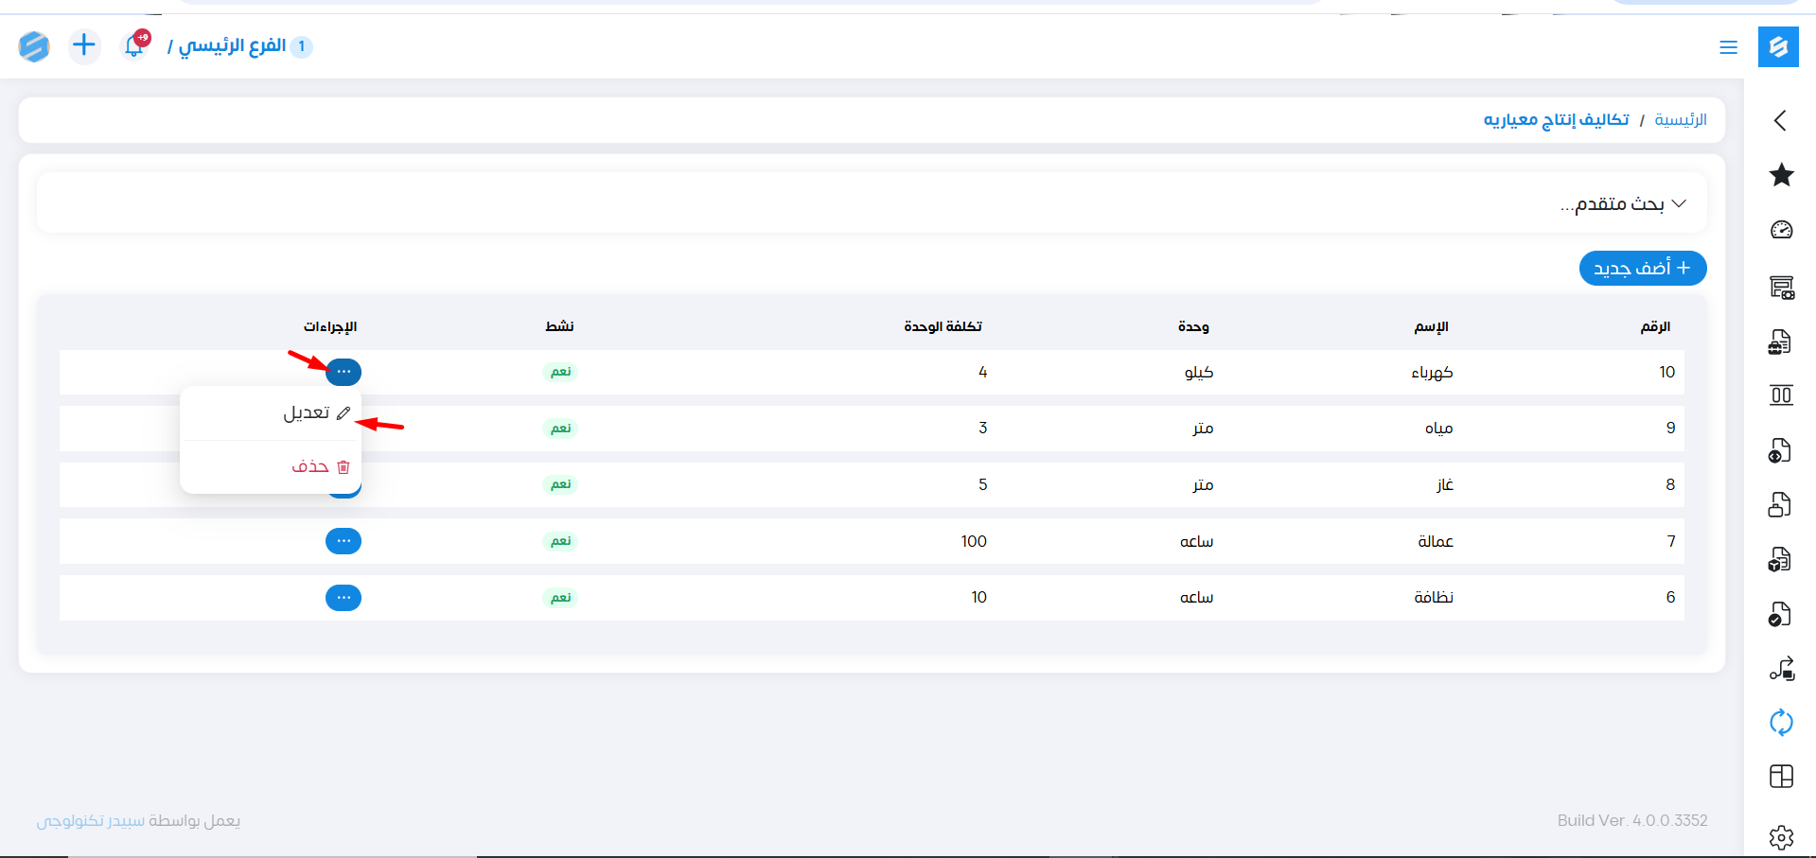Image resolution: width=1816 pixels, height=858 pixels.
Task: Open actions menu for row نظافة
Action: (344, 598)
